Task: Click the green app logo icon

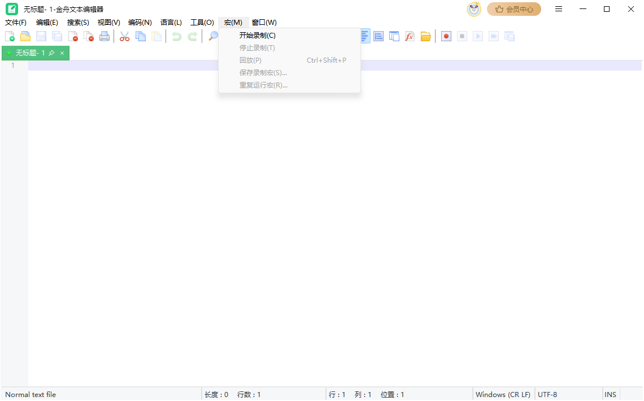Action: pyautogui.click(x=12, y=8)
